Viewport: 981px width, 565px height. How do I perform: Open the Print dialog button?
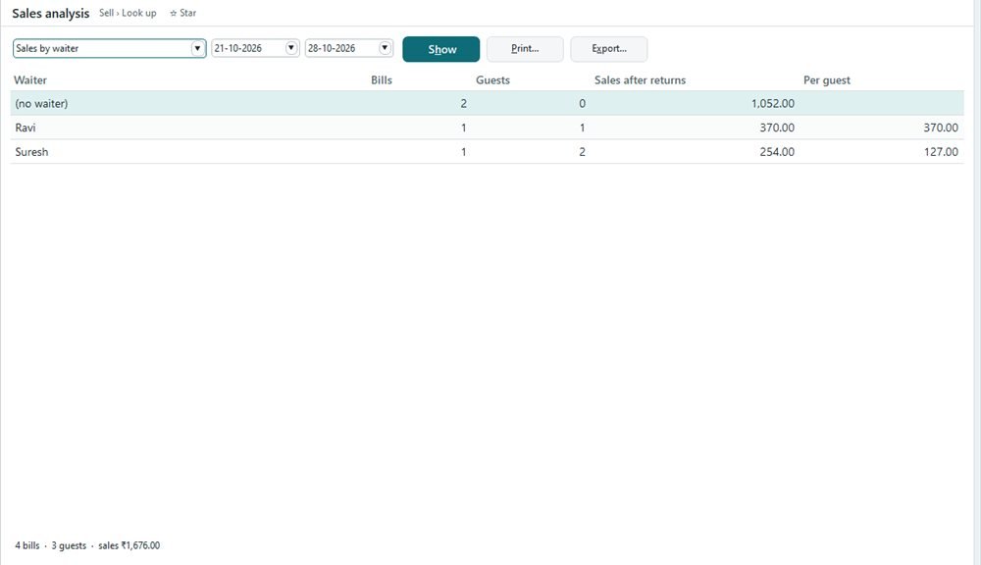point(525,49)
